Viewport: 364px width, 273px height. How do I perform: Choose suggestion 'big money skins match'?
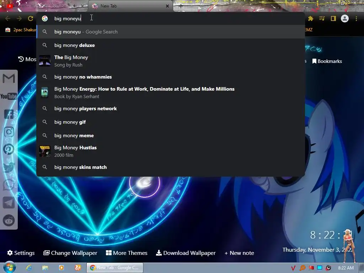click(170, 167)
